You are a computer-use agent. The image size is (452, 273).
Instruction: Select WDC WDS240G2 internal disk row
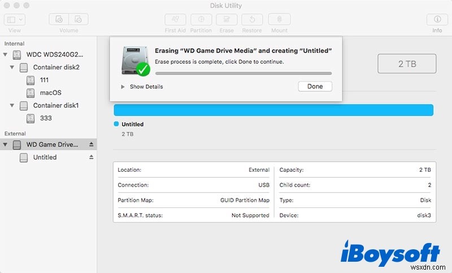click(x=49, y=54)
